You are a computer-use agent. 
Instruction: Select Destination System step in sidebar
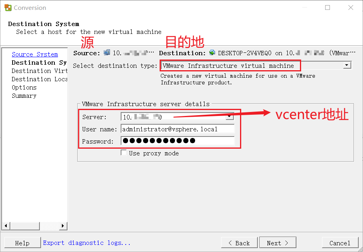39,63
